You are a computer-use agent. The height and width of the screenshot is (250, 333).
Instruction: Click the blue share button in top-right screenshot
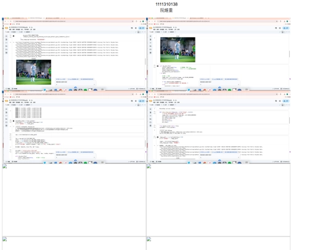click(286, 28)
